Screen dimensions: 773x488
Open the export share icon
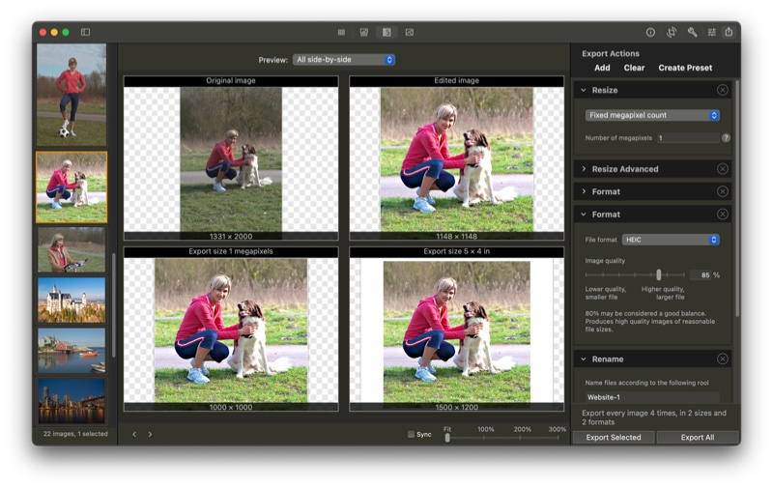point(729,32)
